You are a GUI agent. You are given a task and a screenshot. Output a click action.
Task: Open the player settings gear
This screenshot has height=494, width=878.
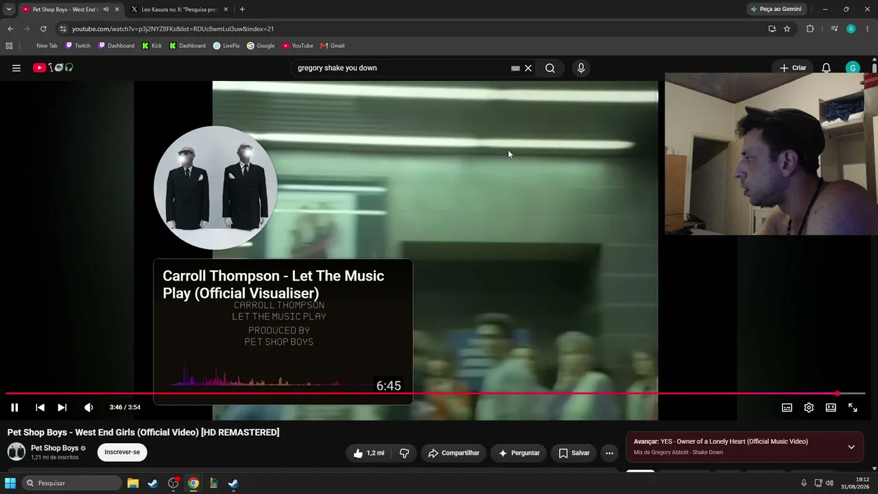point(809,408)
